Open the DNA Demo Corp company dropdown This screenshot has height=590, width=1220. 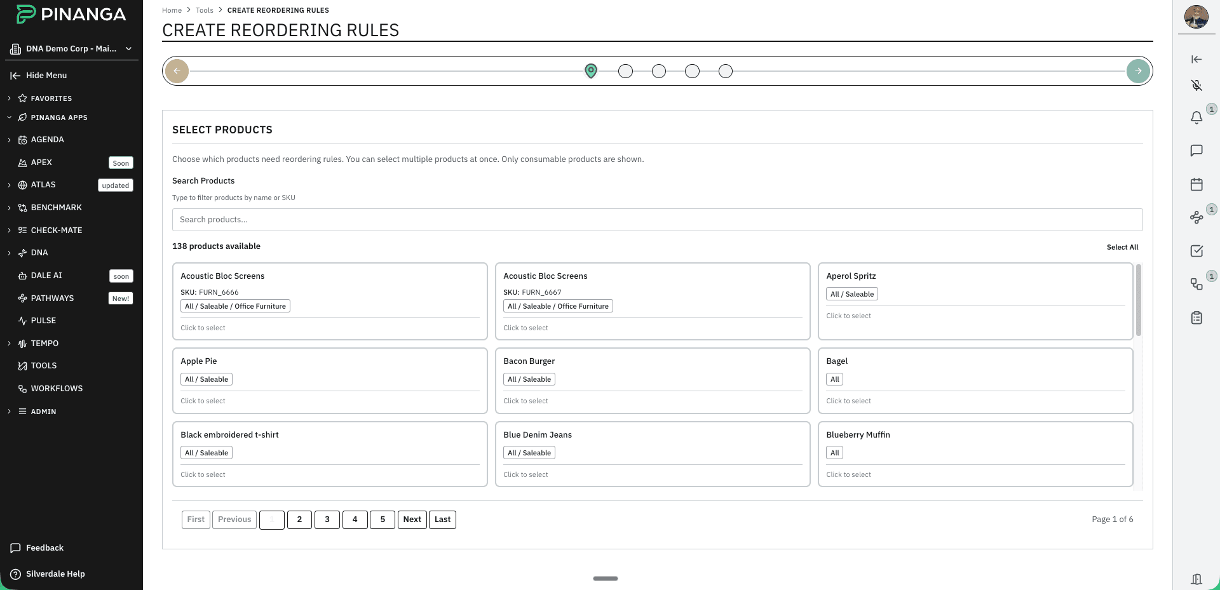tap(70, 48)
